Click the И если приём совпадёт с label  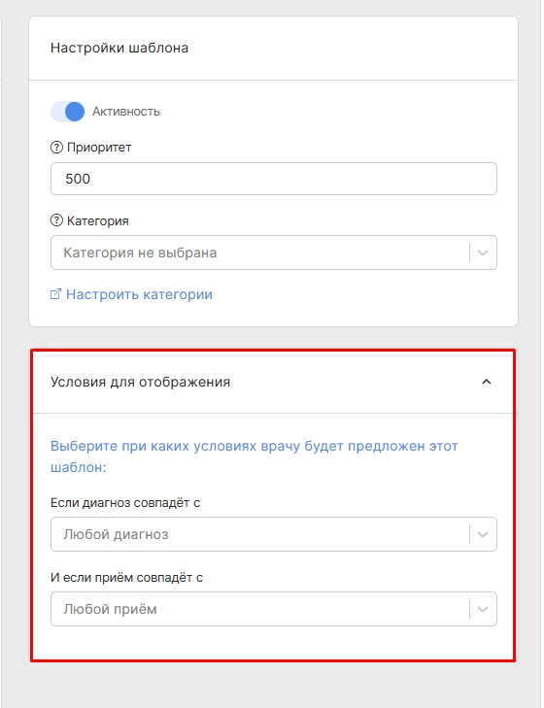126,578
